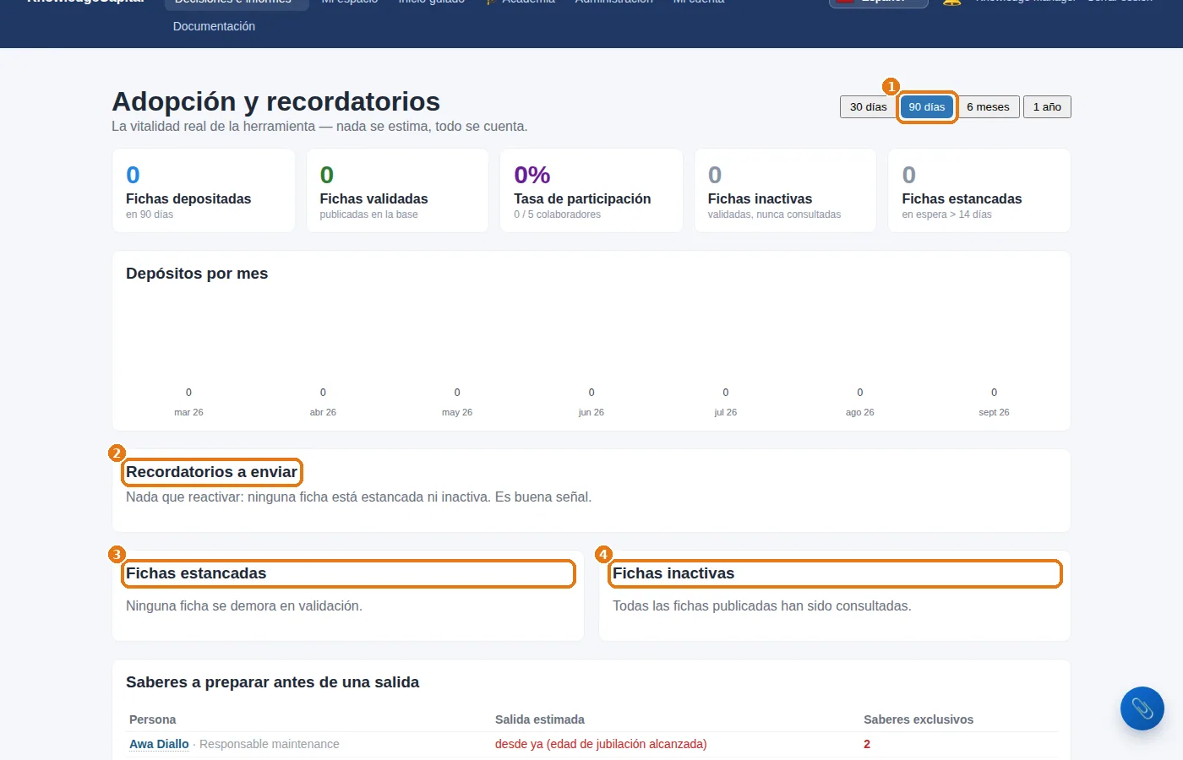Click the Fichas validadas stat card label
Screen dimensions: 1183x760
[x=373, y=198]
